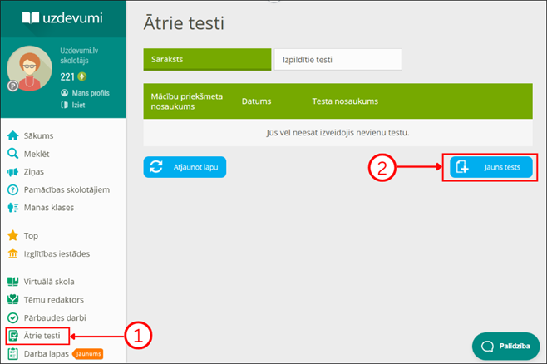Click the uzdevumi book logo icon
This screenshot has height=364, width=547.
31,17
